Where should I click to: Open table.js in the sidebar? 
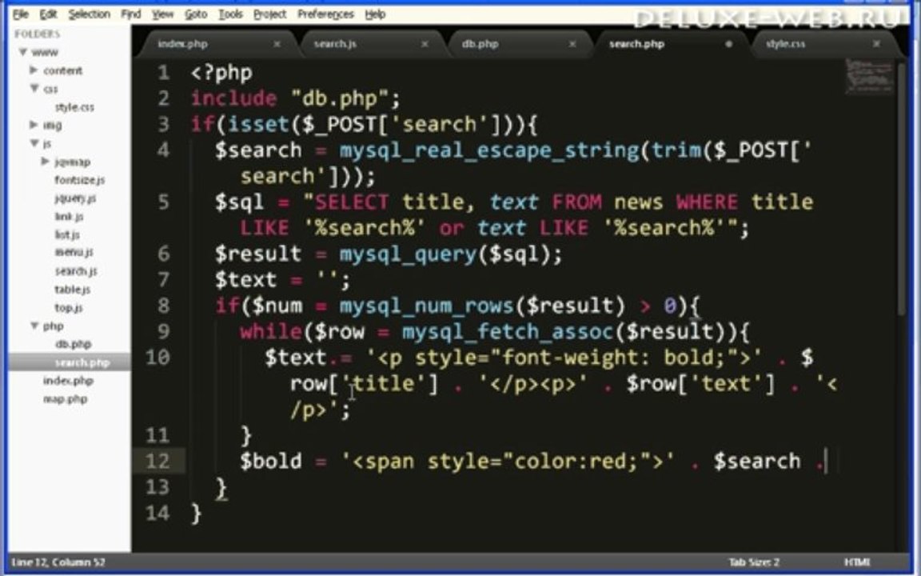[x=72, y=289]
